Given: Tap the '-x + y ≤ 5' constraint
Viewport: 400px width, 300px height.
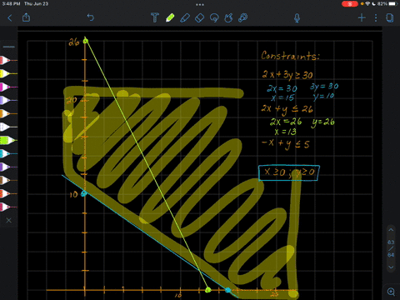Looking at the screenshot, I should 285,144.
